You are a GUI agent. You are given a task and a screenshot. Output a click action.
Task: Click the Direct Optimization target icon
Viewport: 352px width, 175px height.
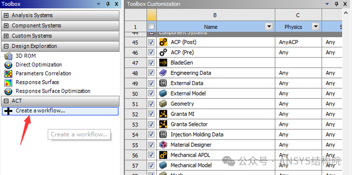[8, 65]
